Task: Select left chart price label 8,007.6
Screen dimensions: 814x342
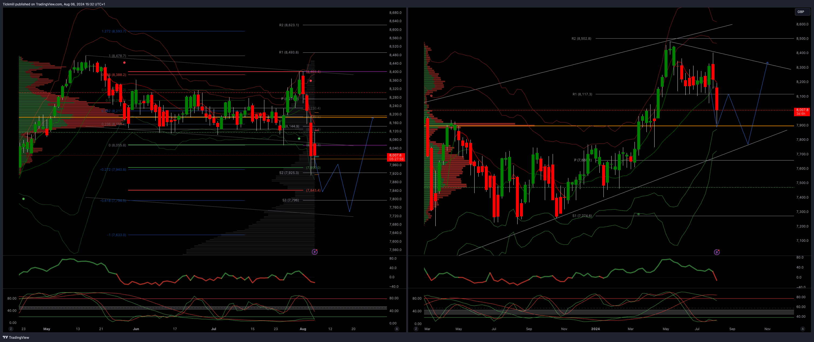Action: pos(396,157)
